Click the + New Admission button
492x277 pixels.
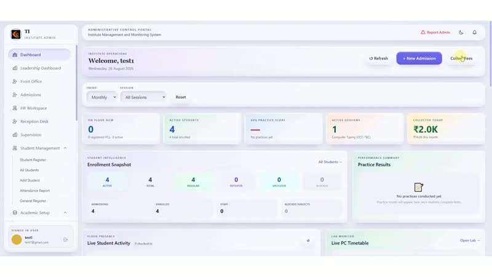click(419, 58)
